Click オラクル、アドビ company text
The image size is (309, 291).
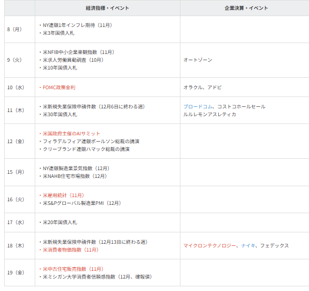tap(202, 87)
